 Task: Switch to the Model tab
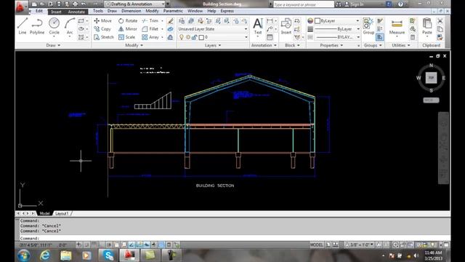(x=44, y=213)
